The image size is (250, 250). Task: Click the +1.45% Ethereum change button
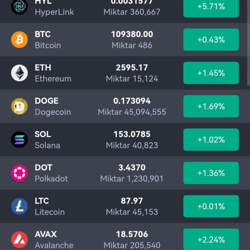click(211, 73)
